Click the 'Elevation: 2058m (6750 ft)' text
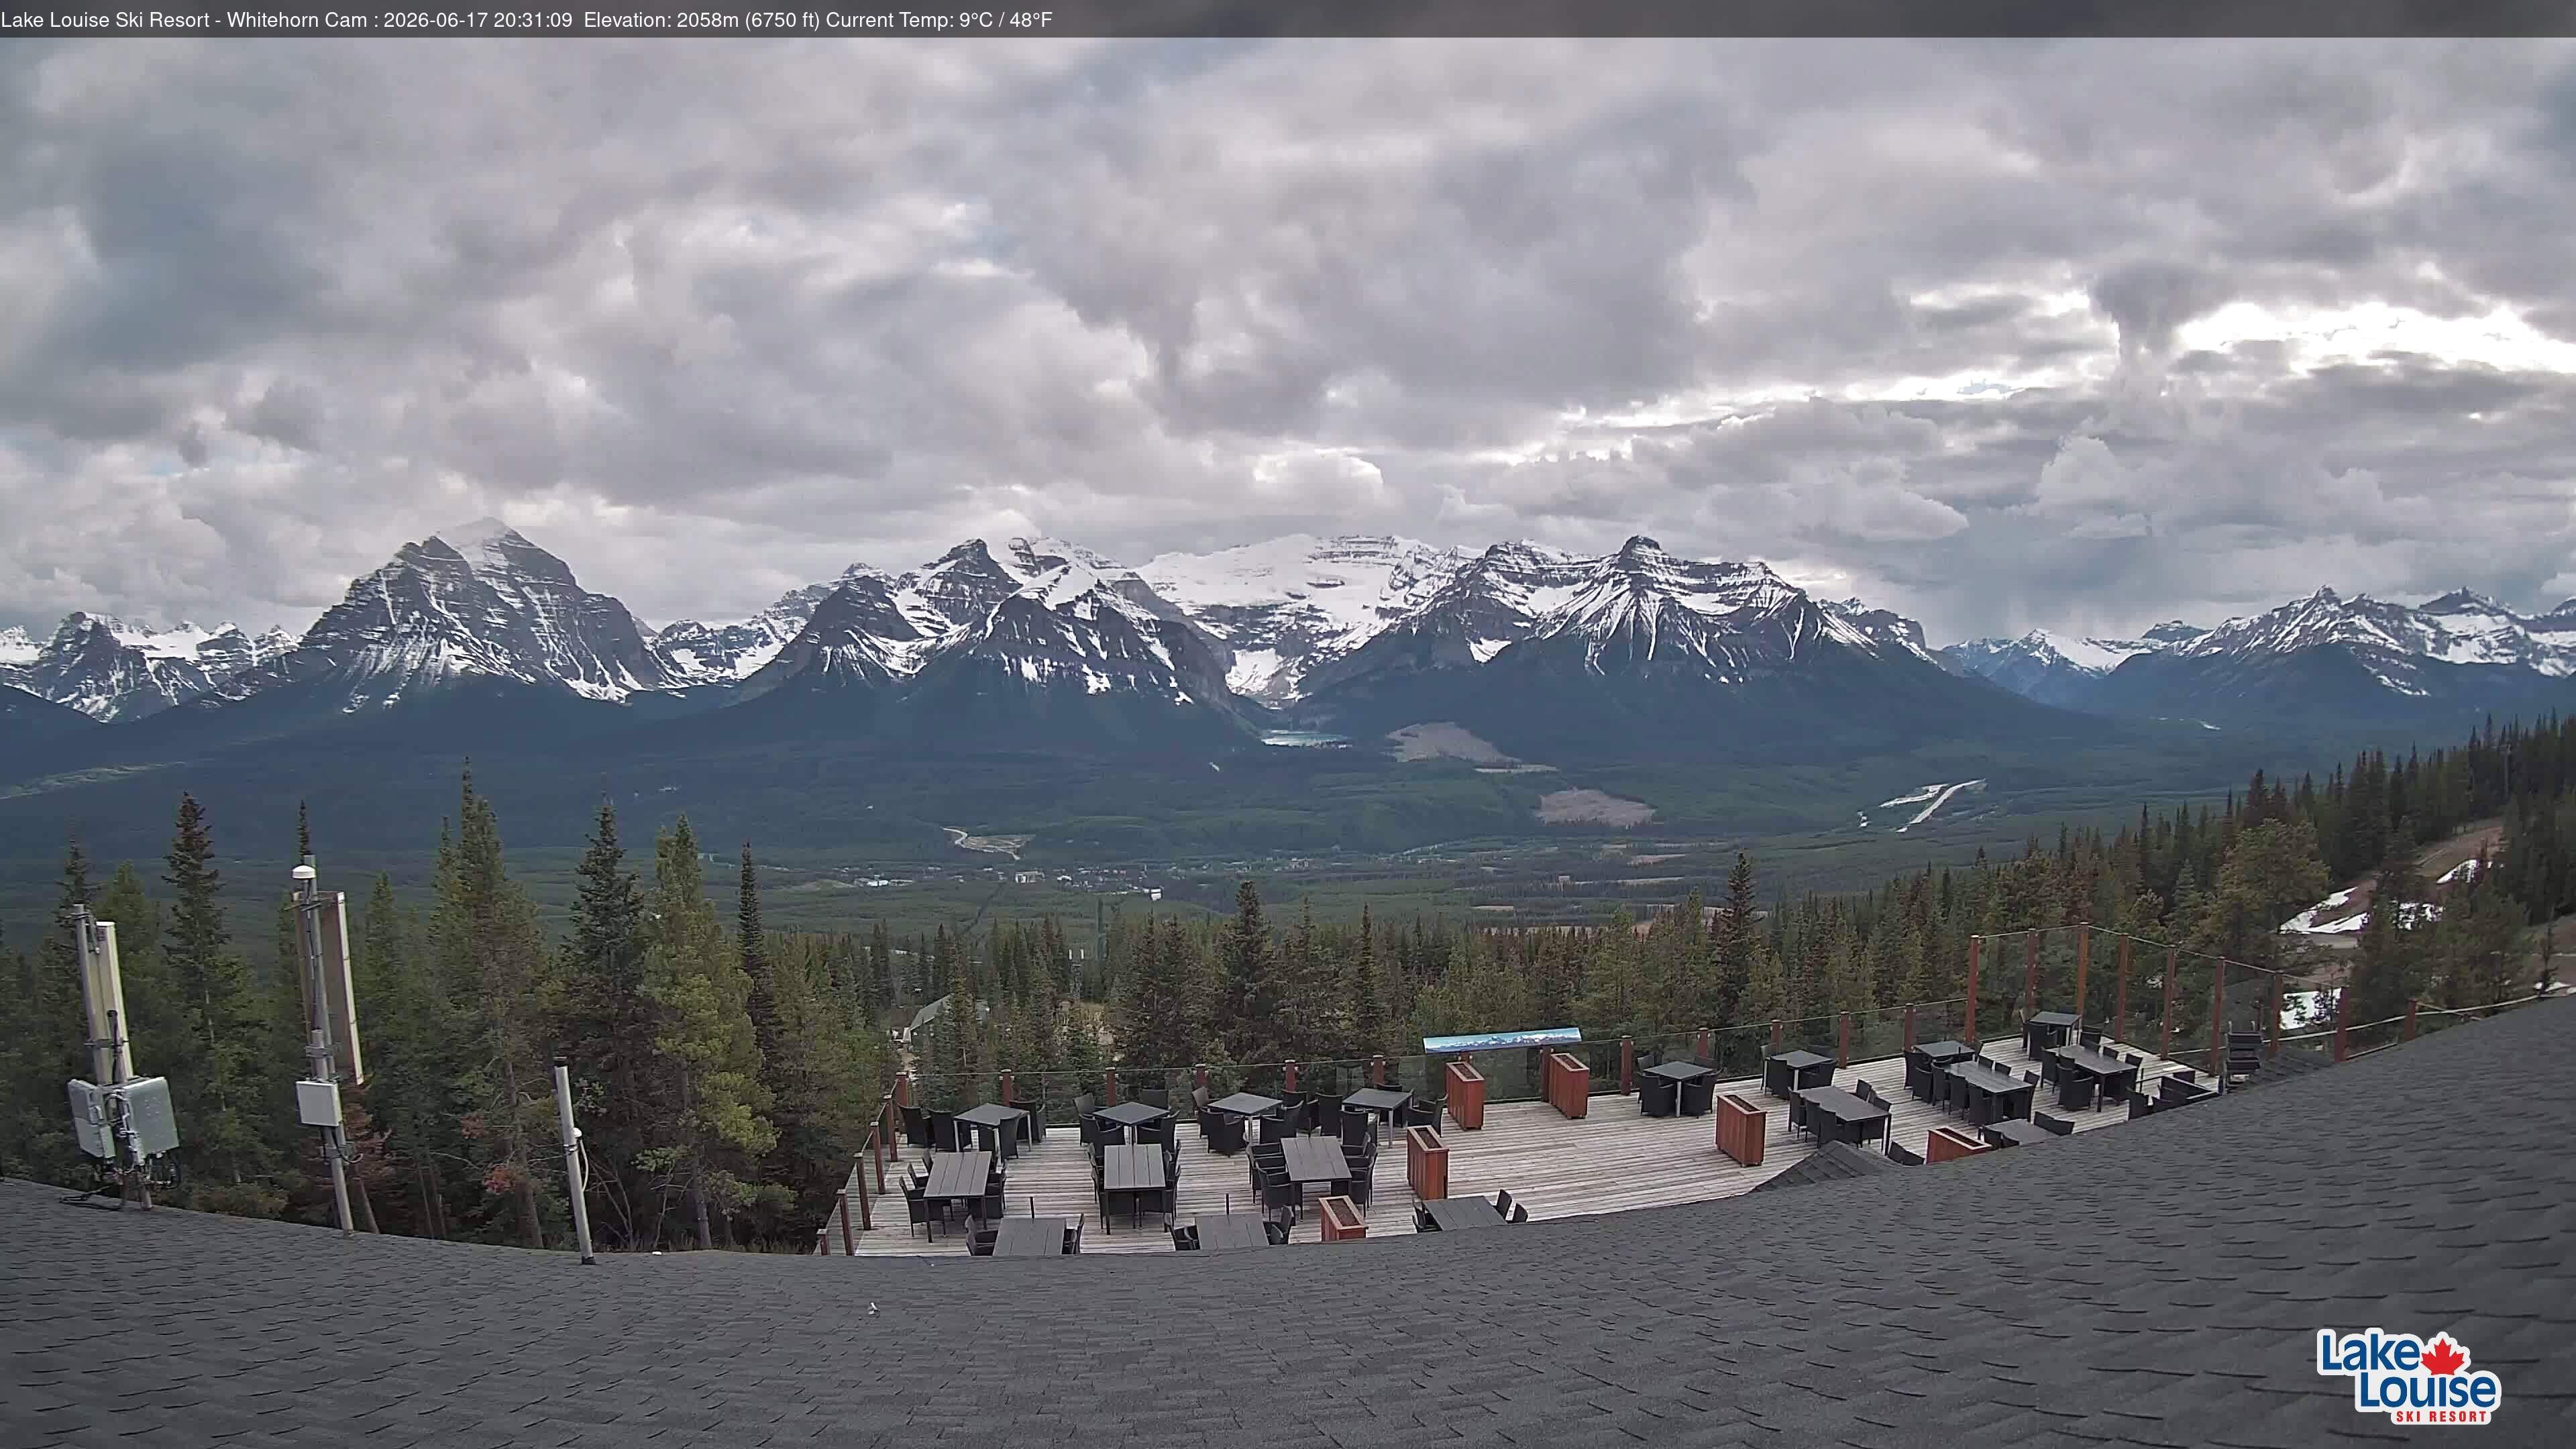Viewport: 2576px width, 1449px height. pos(702,20)
